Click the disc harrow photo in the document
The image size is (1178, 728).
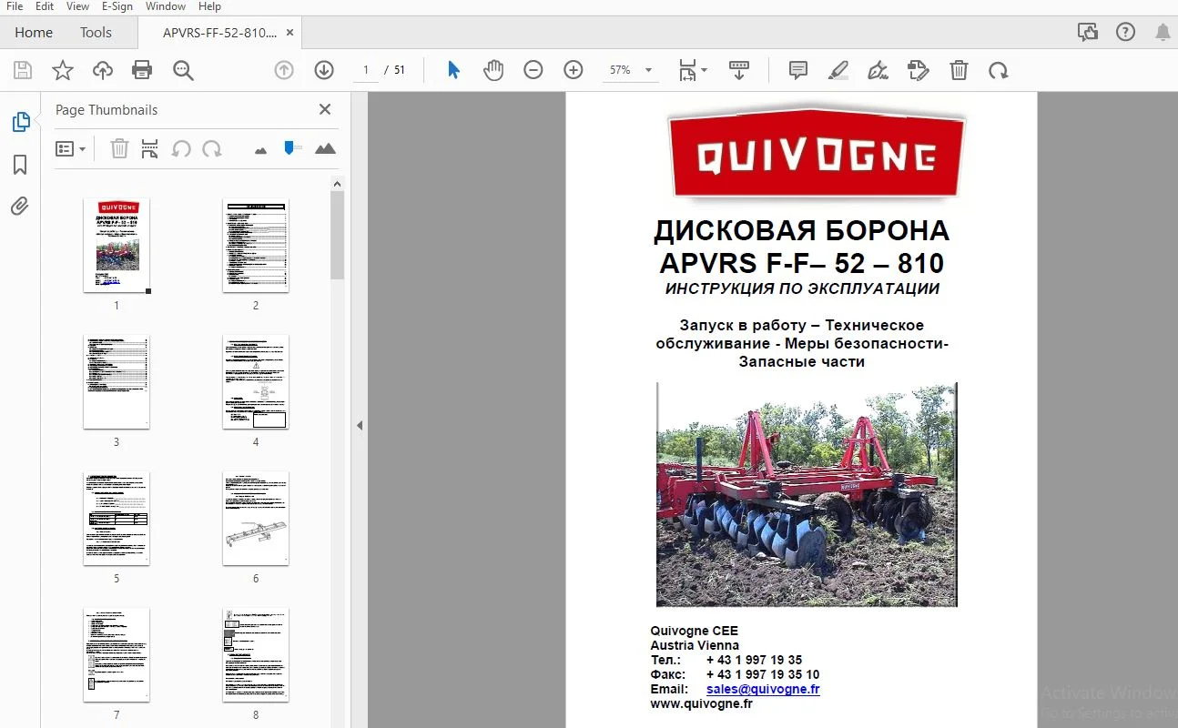tap(807, 494)
